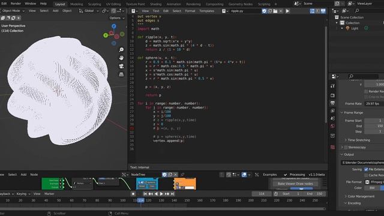Play animation in reverse in timeline
The height and width of the screenshot is (216, 384).
click(156, 194)
